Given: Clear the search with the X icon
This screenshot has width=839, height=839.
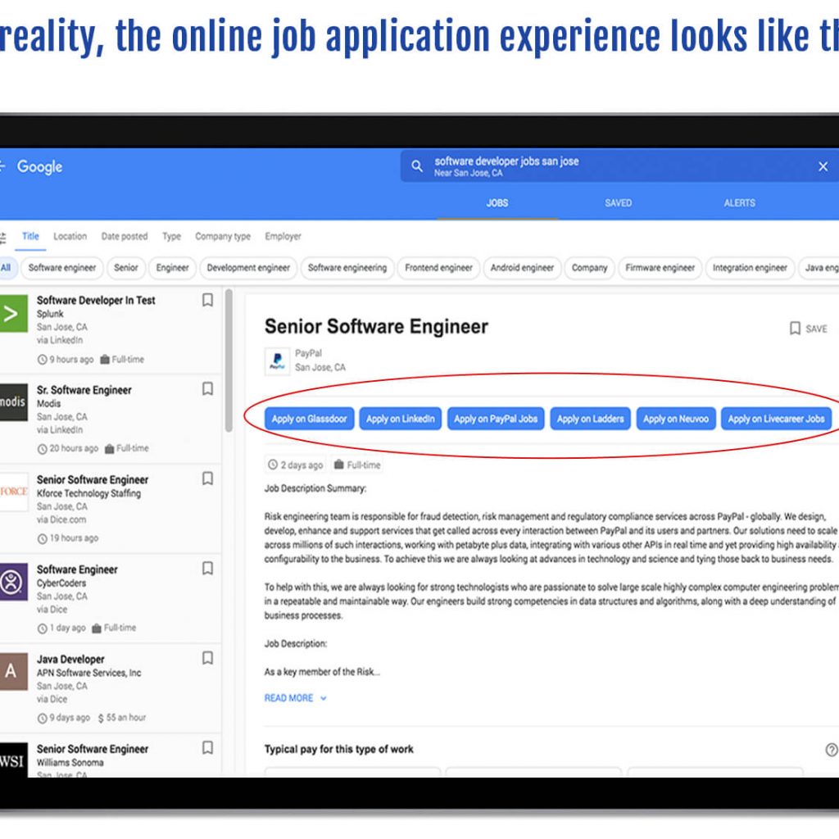Looking at the screenshot, I should [x=823, y=166].
